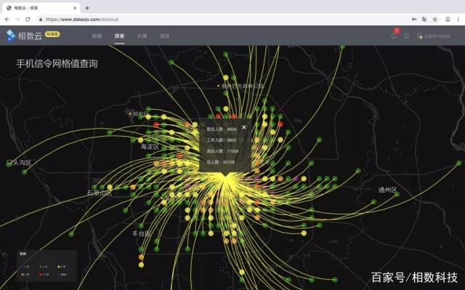This screenshot has height=290, width=465.
Task: Open the 数据 navigation tab
Action: coord(97,36)
